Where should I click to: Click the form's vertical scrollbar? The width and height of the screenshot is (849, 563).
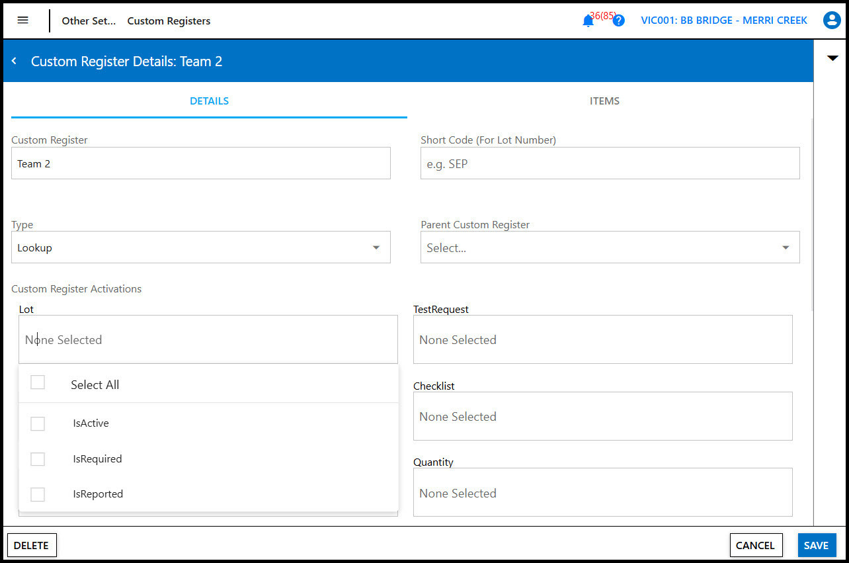(x=813, y=215)
